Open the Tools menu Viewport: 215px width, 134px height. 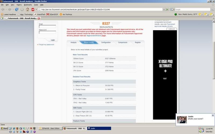36,5
